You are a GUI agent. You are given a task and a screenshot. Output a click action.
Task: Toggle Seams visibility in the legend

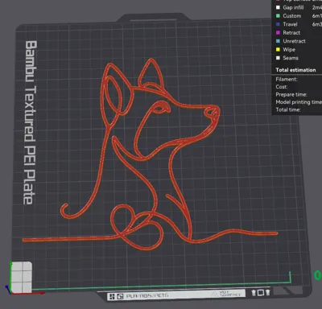tap(287, 58)
